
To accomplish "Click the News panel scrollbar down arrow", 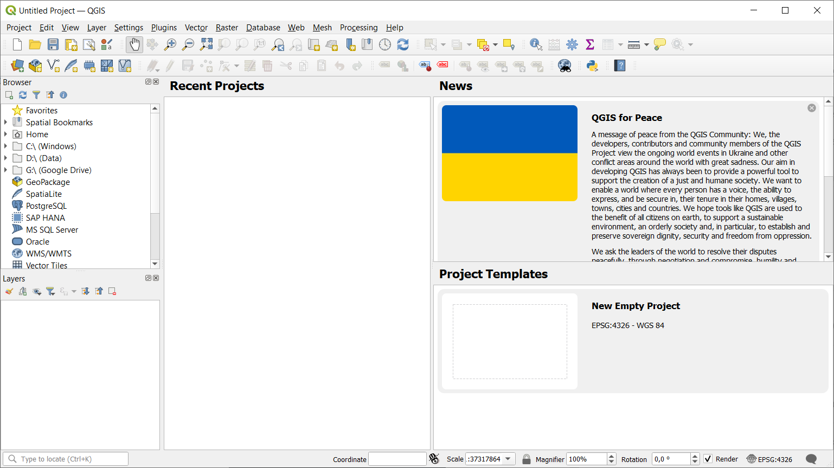I will coord(828,257).
